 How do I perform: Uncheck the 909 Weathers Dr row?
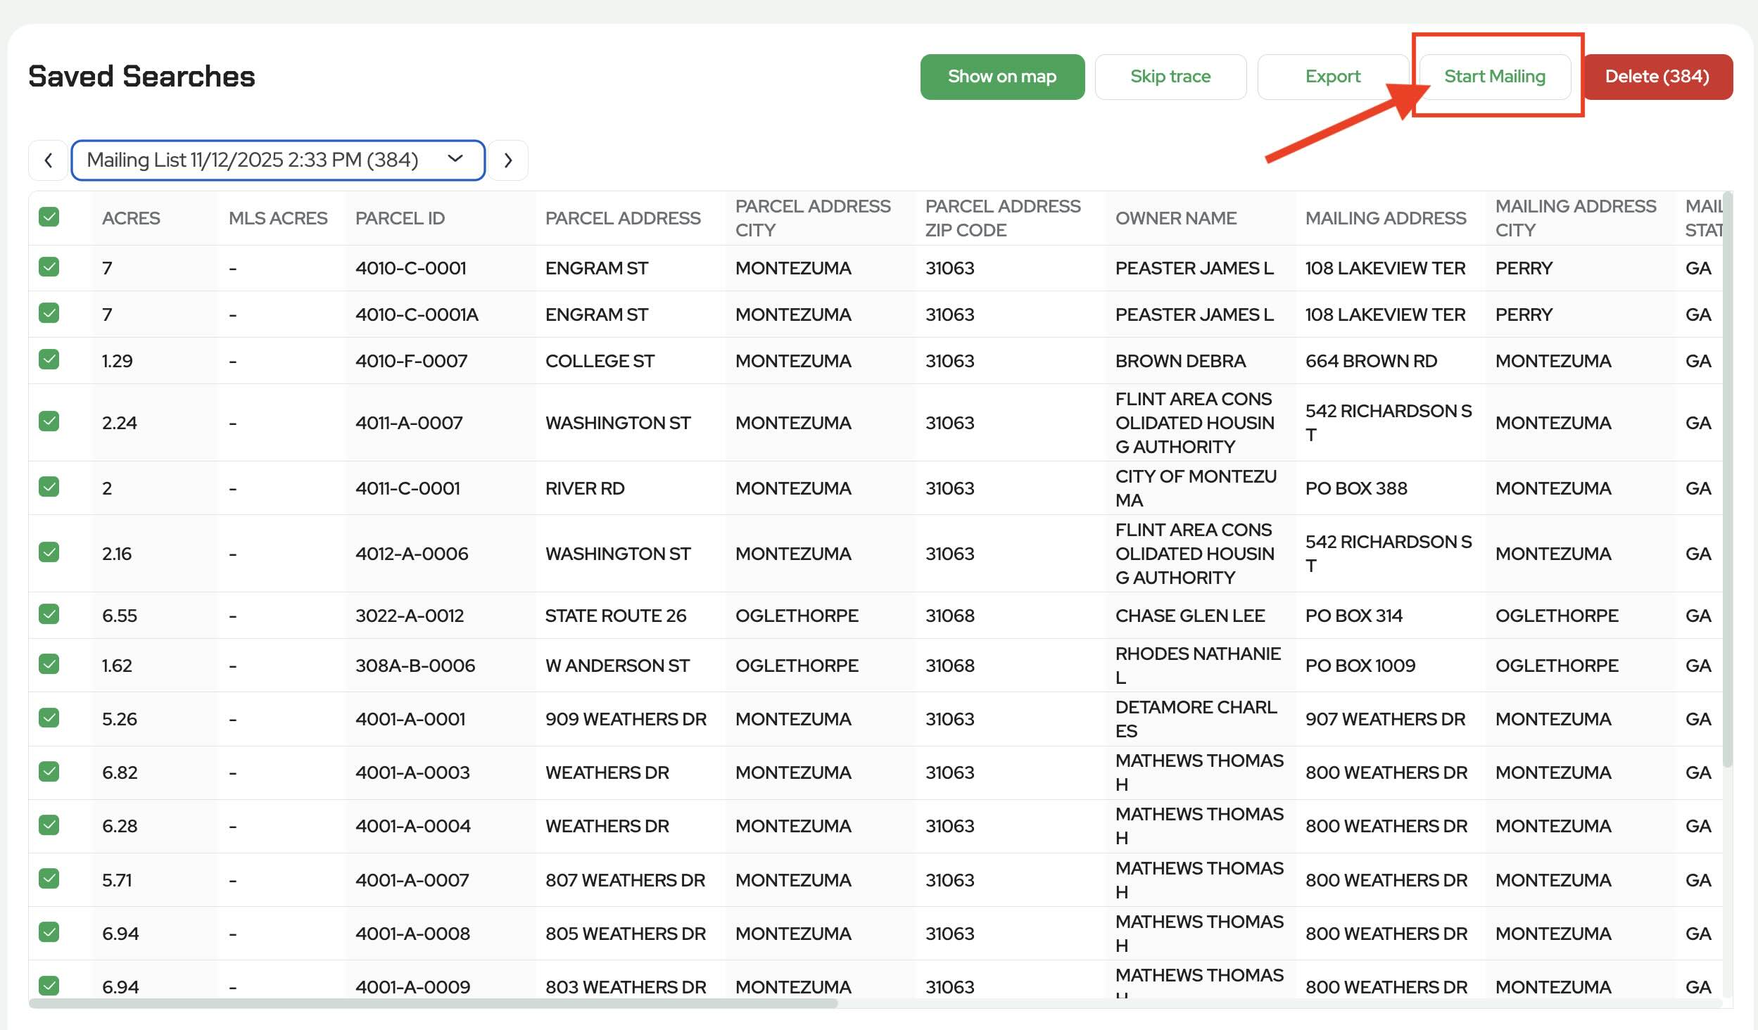[x=49, y=718]
